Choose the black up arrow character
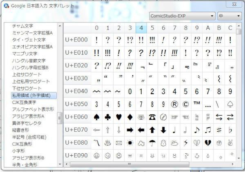Screen dimensions: 245x172 pos(152,130)
